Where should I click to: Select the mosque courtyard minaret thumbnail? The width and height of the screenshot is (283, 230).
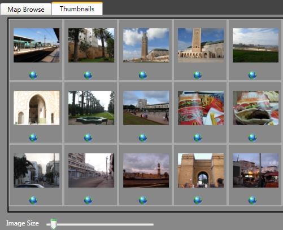coord(201,45)
